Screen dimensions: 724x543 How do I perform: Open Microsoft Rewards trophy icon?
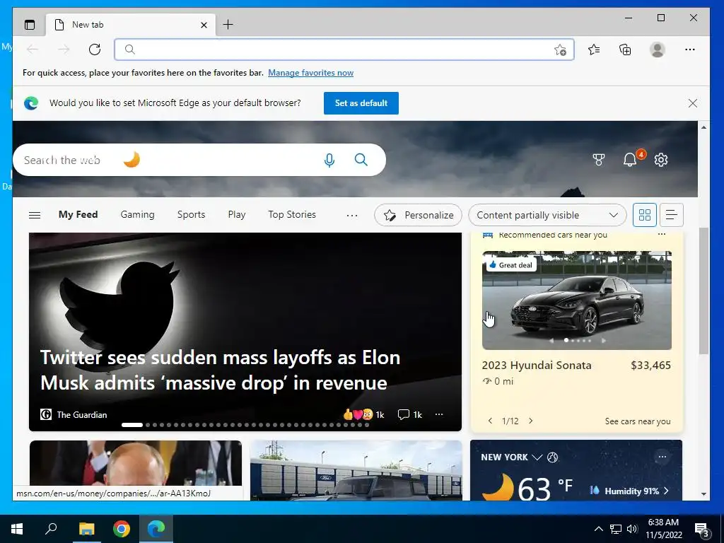click(x=598, y=160)
